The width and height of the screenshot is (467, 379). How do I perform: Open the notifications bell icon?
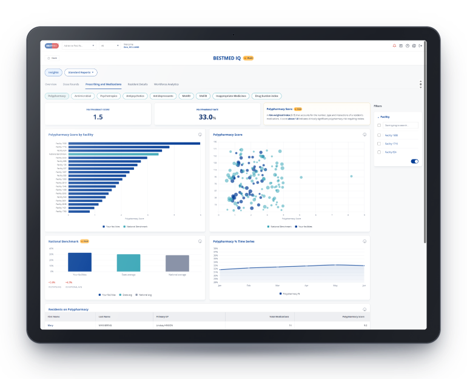coord(394,45)
